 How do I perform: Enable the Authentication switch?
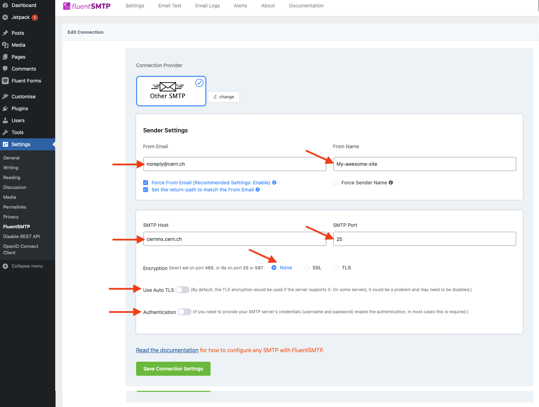[185, 312]
